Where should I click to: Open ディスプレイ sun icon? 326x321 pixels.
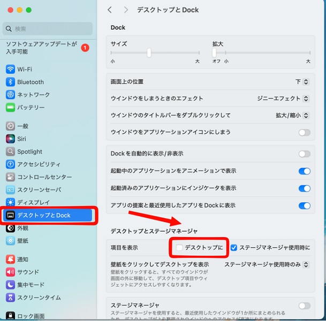(10, 202)
